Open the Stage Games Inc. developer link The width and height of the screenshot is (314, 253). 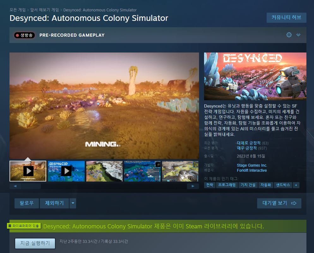(252, 165)
